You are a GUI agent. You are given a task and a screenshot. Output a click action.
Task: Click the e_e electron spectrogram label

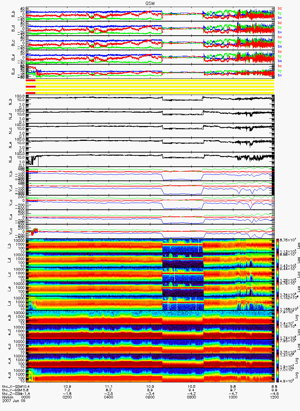pos(9,361)
